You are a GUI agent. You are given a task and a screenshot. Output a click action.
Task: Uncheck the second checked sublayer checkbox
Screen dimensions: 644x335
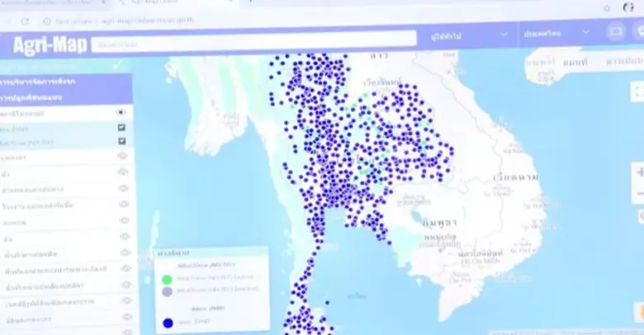[x=122, y=141]
